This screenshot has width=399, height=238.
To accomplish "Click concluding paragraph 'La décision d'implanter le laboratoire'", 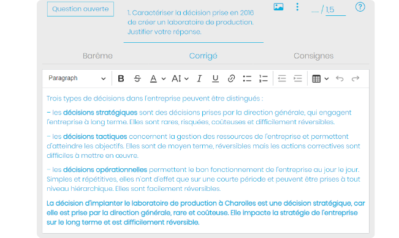I will coord(206,212).
